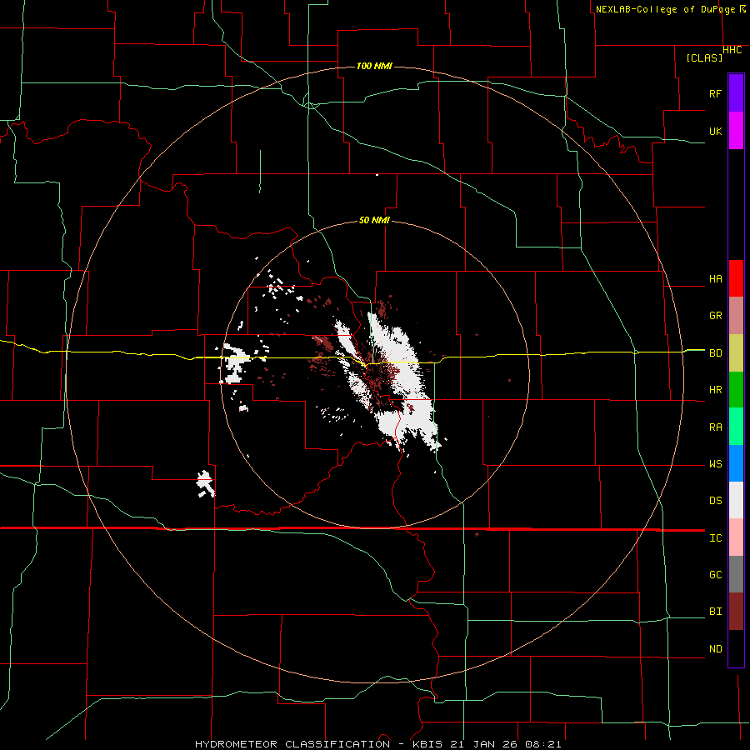The height and width of the screenshot is (750, 750).
Task: Click the GC gray legend swatch
Action: (x=736, y=574)
